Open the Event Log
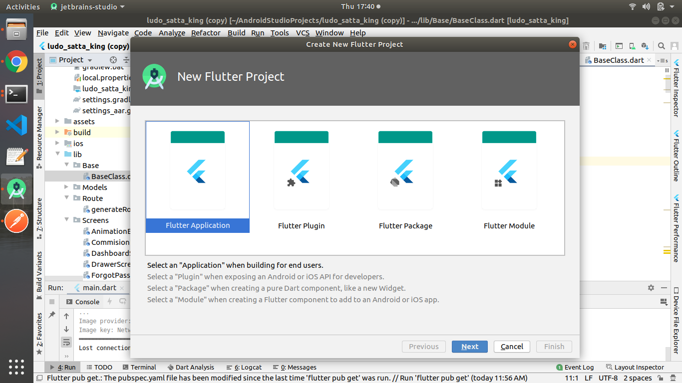 point(575,367)
